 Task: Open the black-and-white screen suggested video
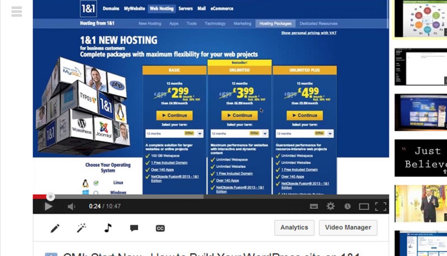[x=421, y=67]
